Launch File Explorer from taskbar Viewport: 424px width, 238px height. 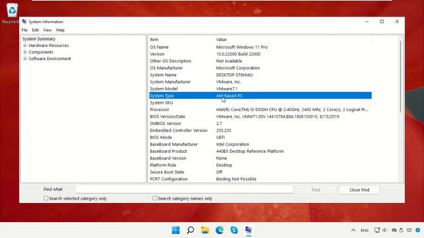tap(205, 230)
